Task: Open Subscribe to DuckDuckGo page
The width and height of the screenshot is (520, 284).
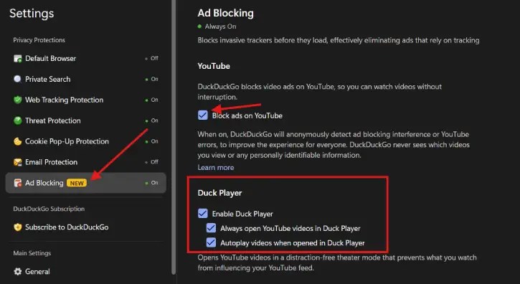Action: point(85,227)
